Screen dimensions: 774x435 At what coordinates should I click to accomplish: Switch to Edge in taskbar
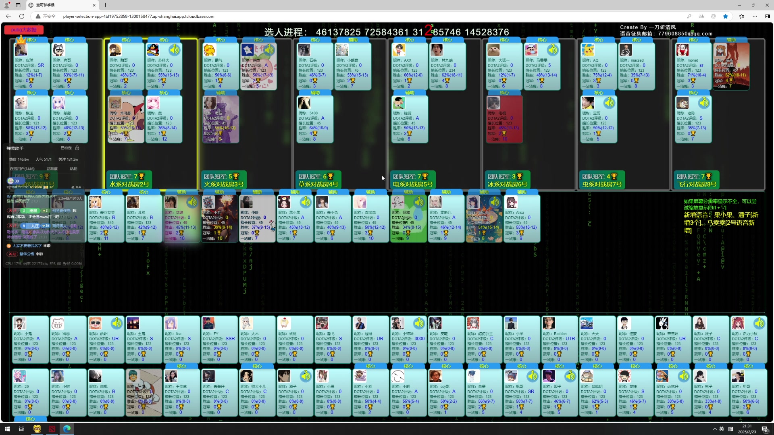[x=67, y=429]
